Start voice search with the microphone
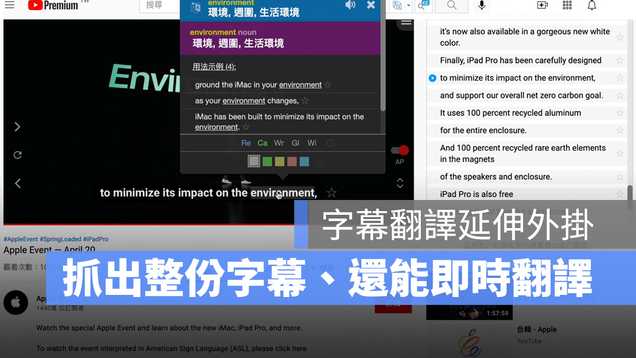Viewport: 636px width, 358px height. pos(482,5)
